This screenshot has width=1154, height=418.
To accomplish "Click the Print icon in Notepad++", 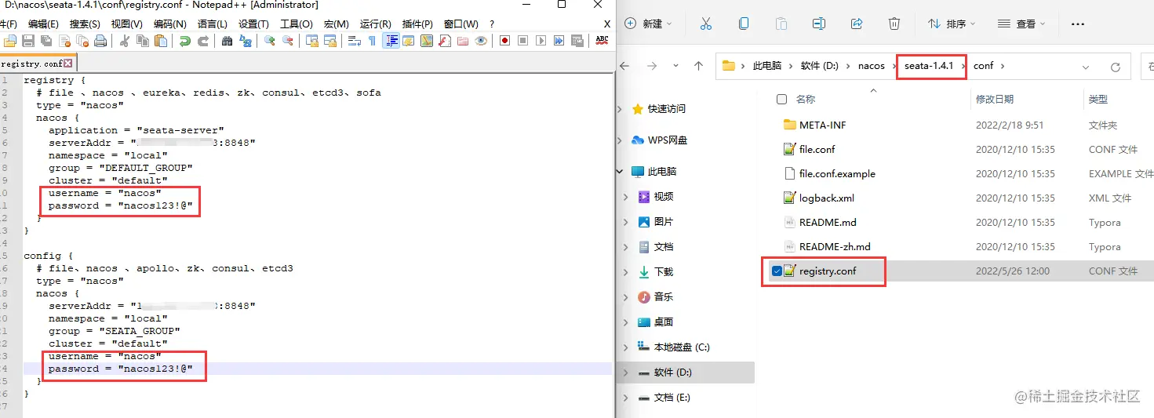I will tap(100, 41).
